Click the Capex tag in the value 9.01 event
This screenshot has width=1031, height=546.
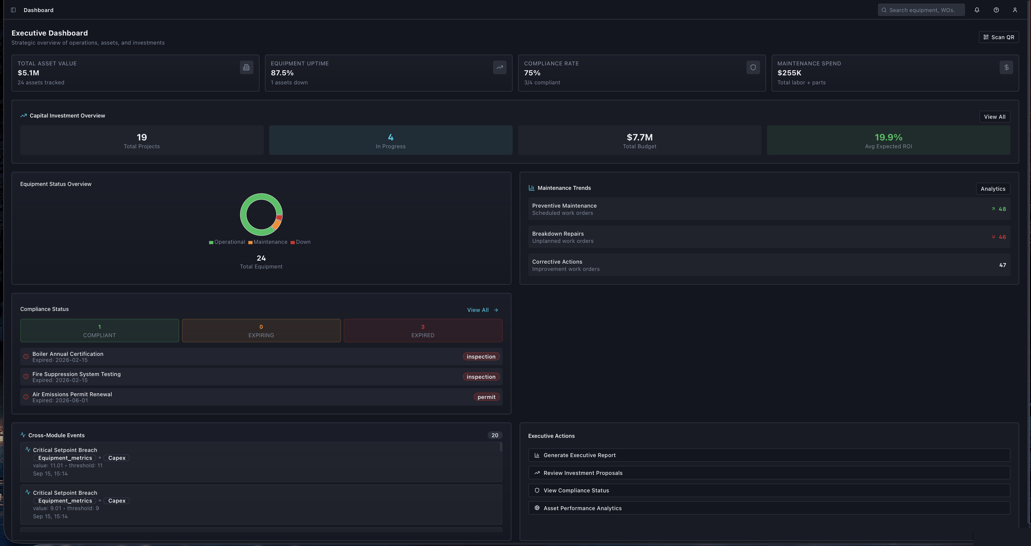click(117, 501)
